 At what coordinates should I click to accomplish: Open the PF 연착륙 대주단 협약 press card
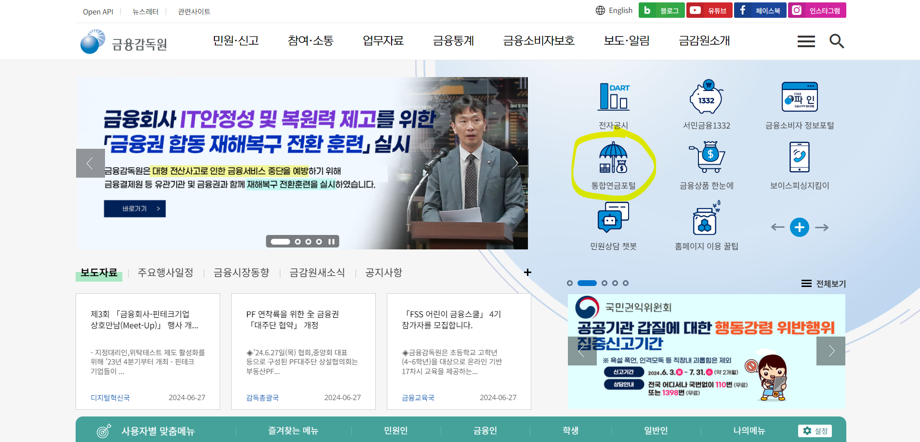[303, 351]
